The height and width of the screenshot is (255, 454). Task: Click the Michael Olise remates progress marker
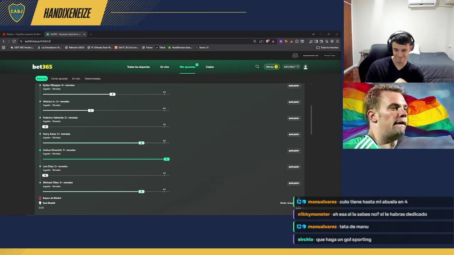[141, 192]
